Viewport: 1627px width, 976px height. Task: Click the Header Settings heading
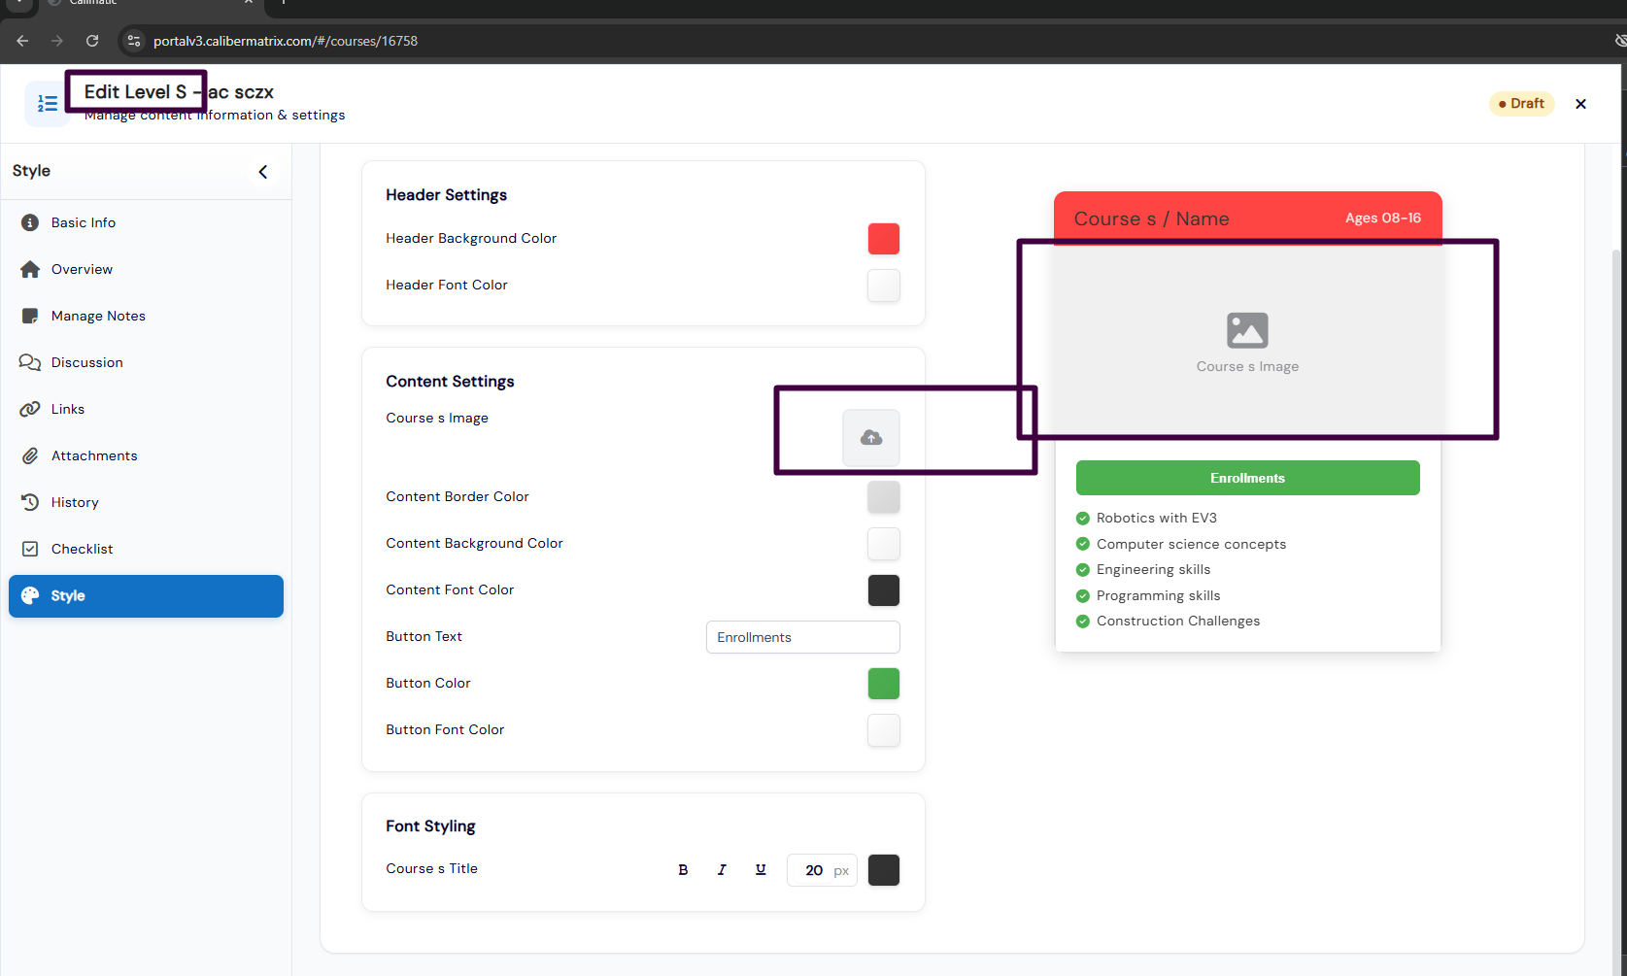pyautogui.click(x=447, y=195)
